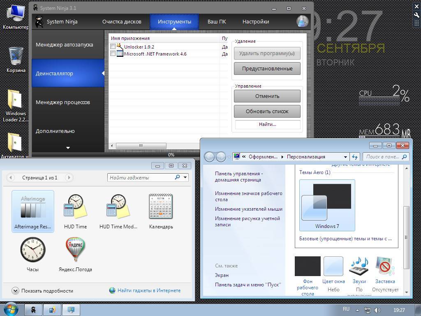This screenshot has height=316, width=421.
Task: Select Дополнительно in sidebar
Action: point(68,131)
